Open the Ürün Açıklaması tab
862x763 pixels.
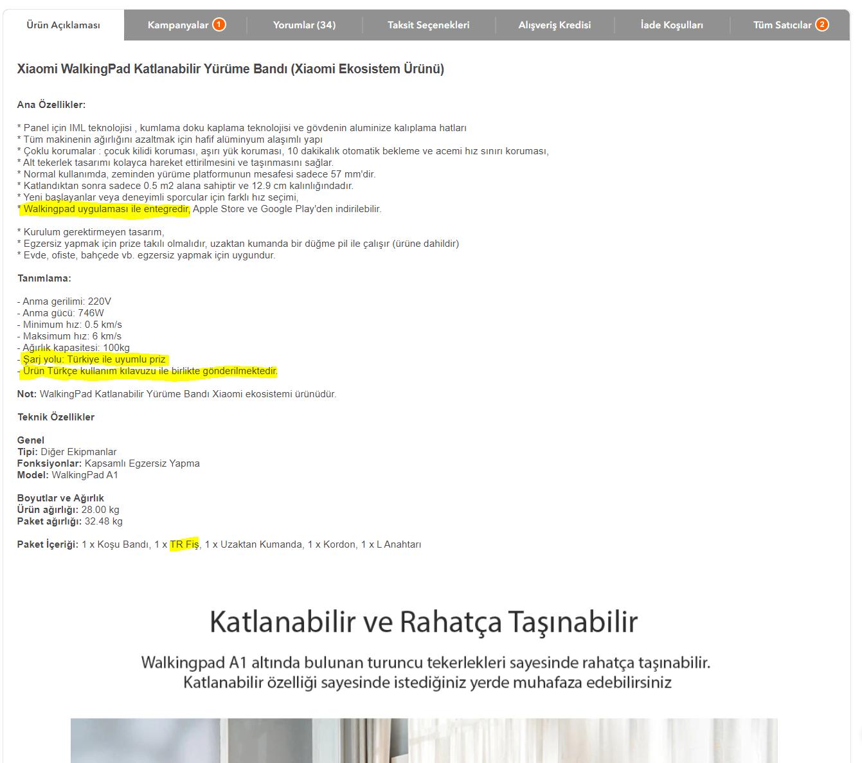[x=63, y=25]
